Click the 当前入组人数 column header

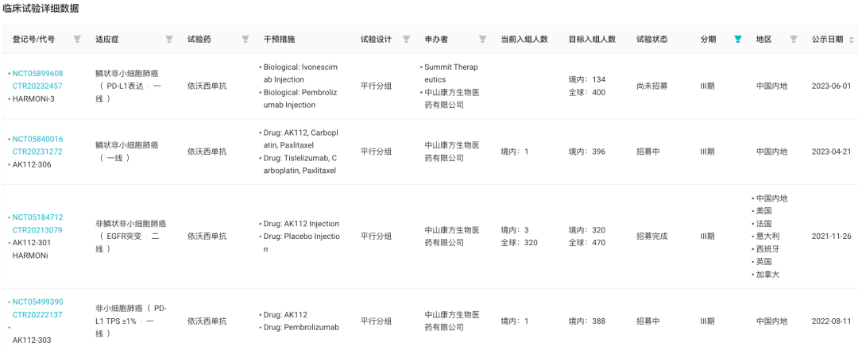(x=524, y=39)
